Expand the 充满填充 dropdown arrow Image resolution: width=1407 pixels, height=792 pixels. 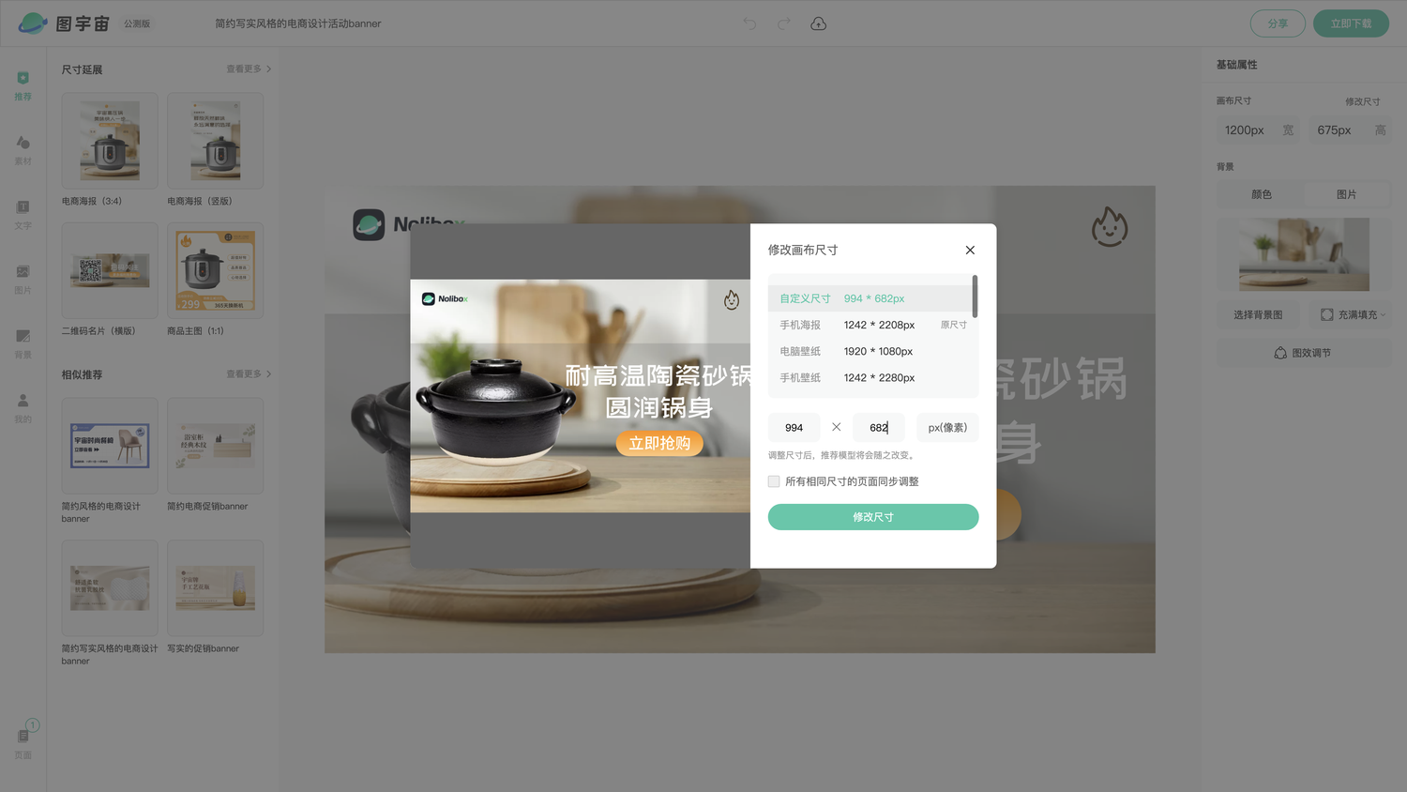1383,315
